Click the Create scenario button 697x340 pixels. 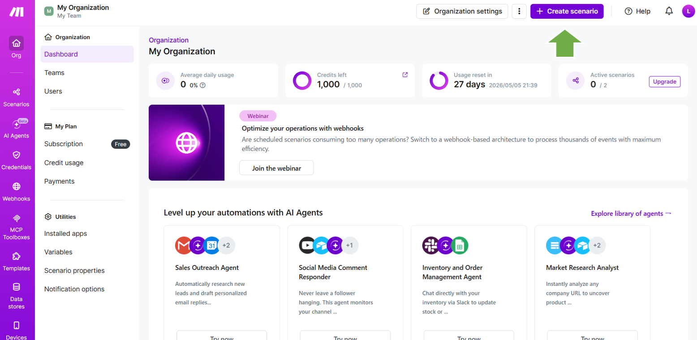(x=567, y=11)
